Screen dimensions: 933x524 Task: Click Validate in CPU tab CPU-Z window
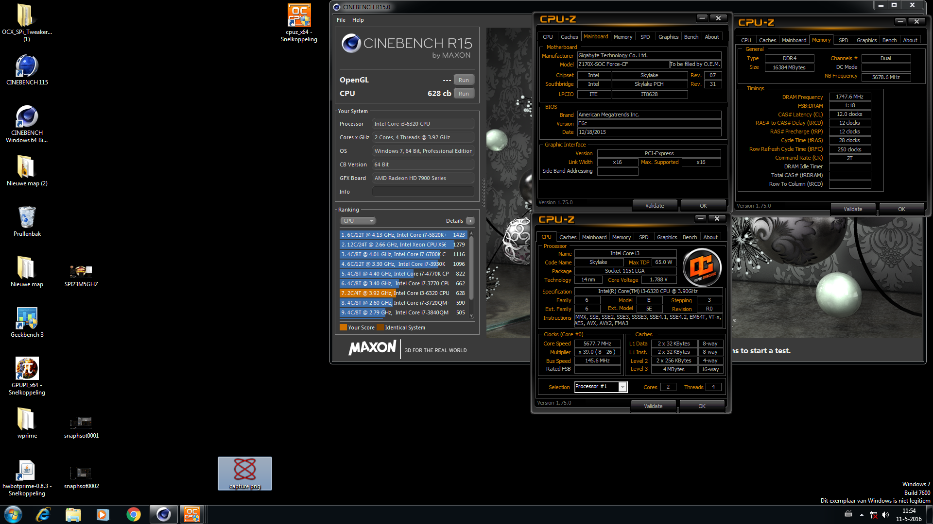pyautogui.click(x=653, y=406)
